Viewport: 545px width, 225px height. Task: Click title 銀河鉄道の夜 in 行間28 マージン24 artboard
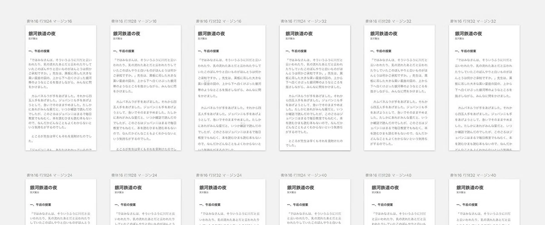[x=128, y=187]
